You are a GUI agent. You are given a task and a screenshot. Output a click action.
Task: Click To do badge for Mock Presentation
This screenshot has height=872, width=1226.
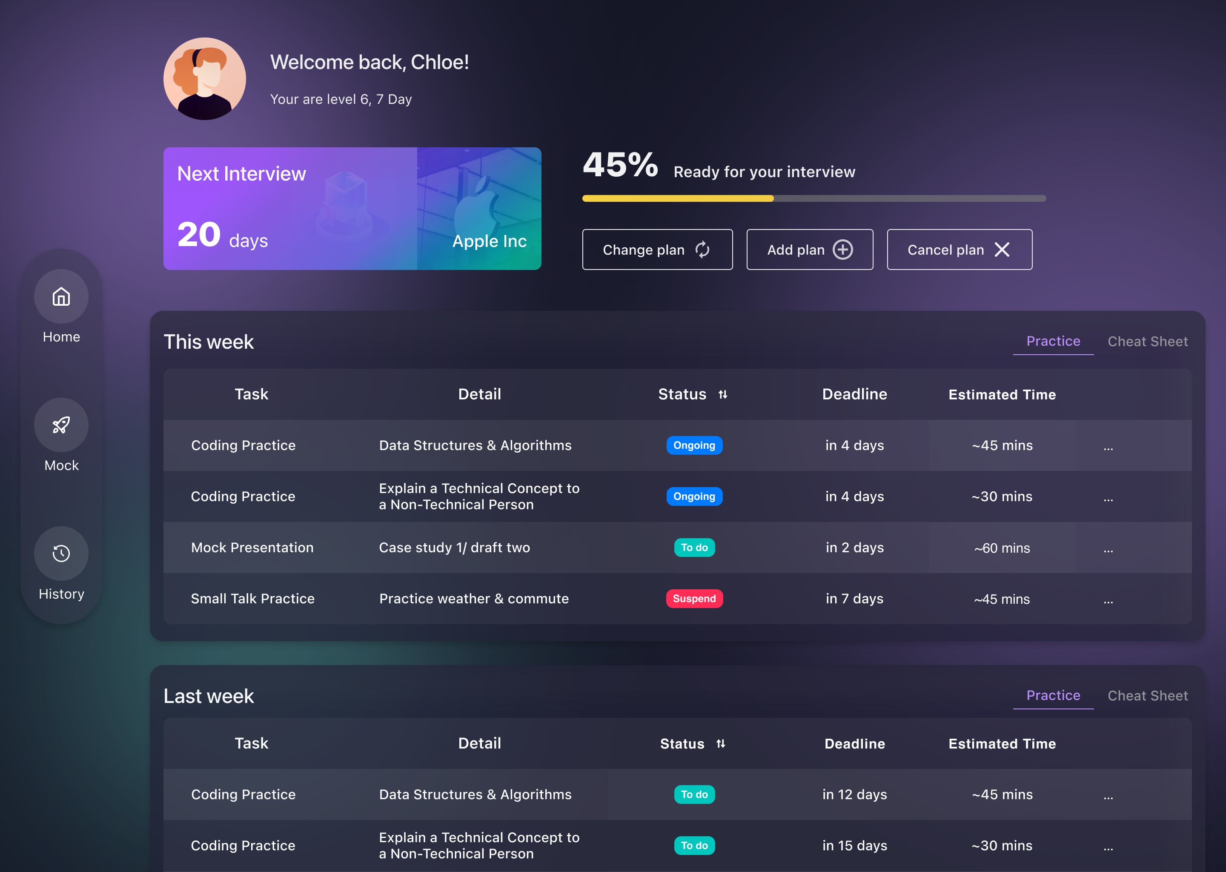pyautogui.click(x=694, y=548)
